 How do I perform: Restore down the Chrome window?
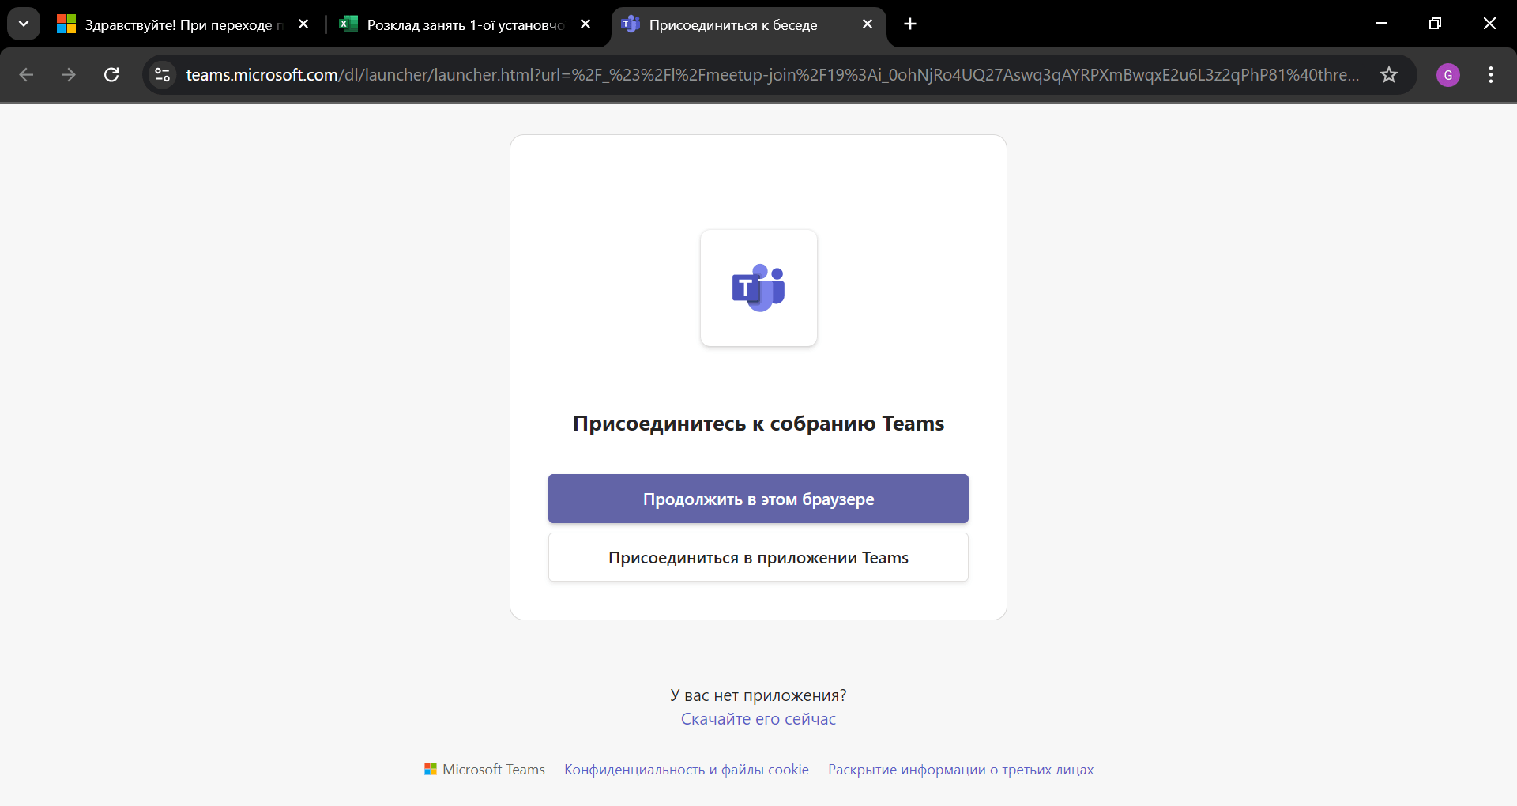[1435, 24]
